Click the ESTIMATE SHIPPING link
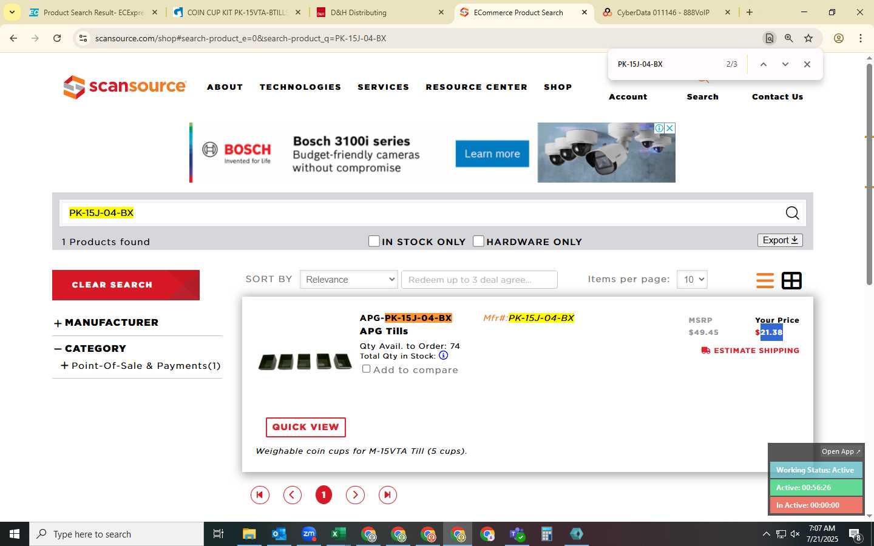The height and width of the screenshot is (546, 874). [750, 351]
